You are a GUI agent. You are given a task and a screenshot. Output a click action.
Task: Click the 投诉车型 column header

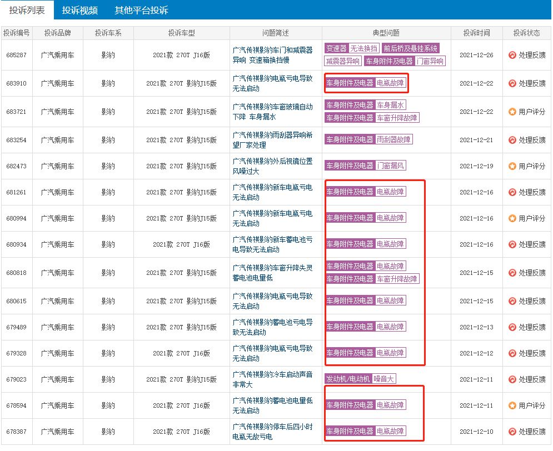click(181, 33)
